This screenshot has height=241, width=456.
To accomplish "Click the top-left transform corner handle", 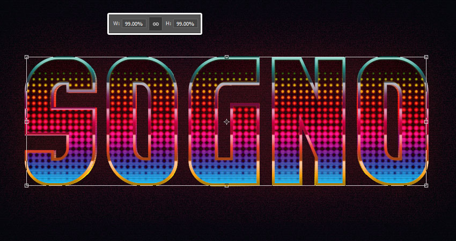I will pyautogui.click(x=26, y=57).
